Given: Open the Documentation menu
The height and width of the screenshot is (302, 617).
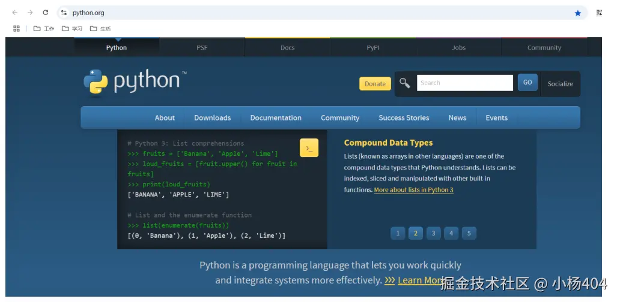Looking at the screenshot, I should tap(276, 118).
